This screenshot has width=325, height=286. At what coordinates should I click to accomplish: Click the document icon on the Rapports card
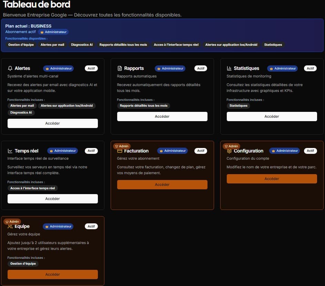point(120,68)
